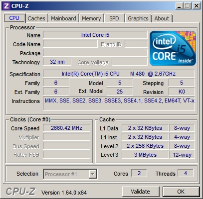203x199 pixels.
Task: Click the OK button
Action: (x=181, y=192)
